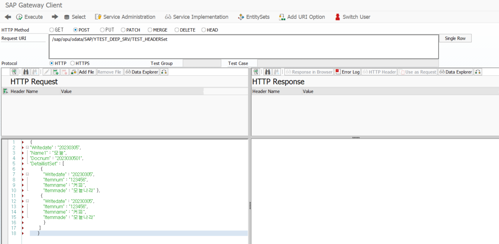The image size is (499, 244).
Task: Click the headset icon in request toolbar
Action: pos(164,72)
